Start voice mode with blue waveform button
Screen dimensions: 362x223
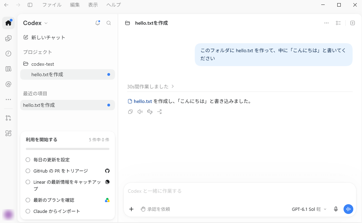[x=348, y=209]
